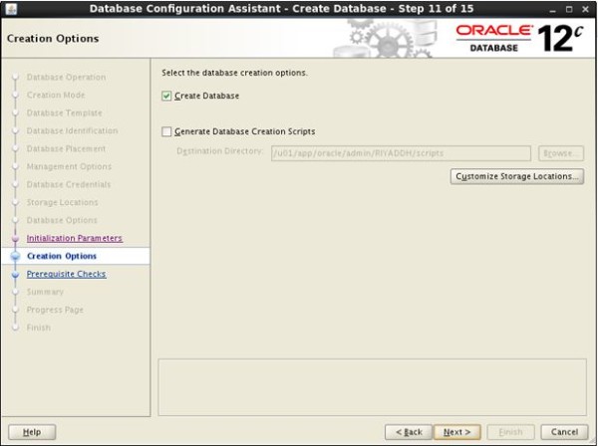
Task: Click Database Options step label
Action: point(62,220)
